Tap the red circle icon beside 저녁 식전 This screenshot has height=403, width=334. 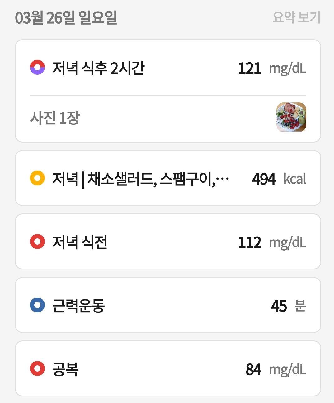pos(37,242)
